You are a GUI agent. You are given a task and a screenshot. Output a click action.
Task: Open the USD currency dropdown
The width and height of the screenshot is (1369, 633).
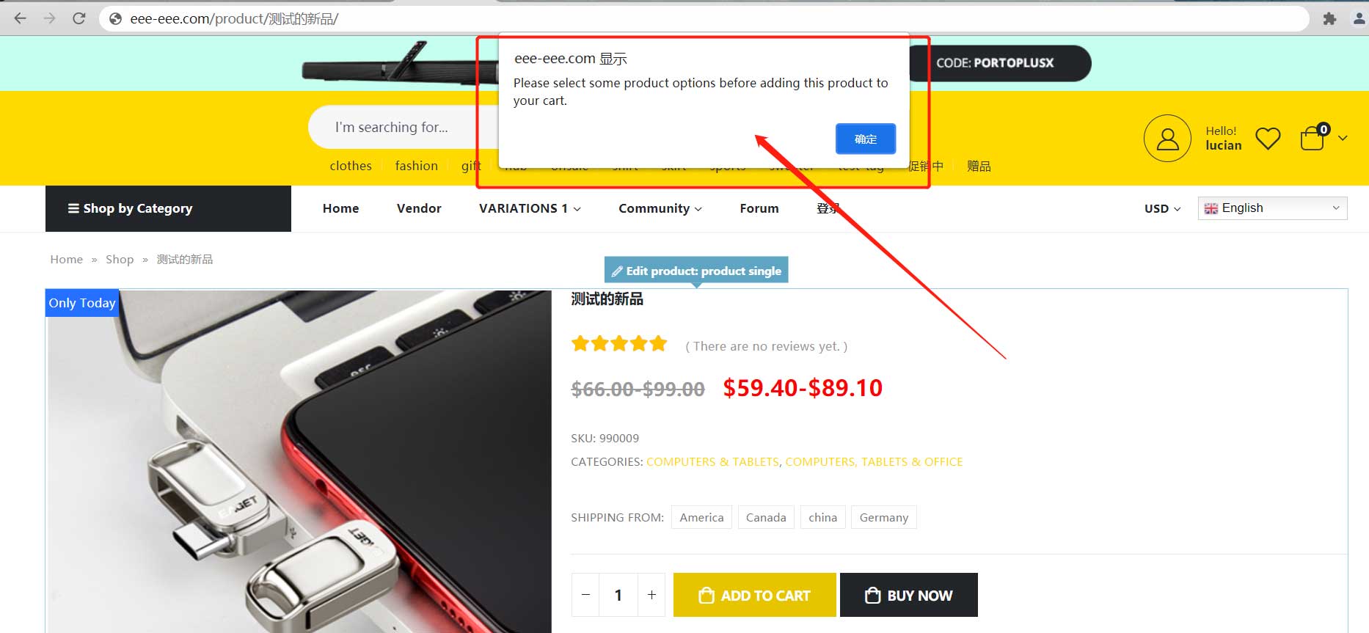[1162, 208]
